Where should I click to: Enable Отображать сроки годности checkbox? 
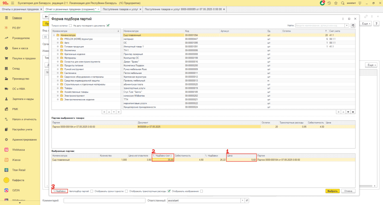click(126, 191)
